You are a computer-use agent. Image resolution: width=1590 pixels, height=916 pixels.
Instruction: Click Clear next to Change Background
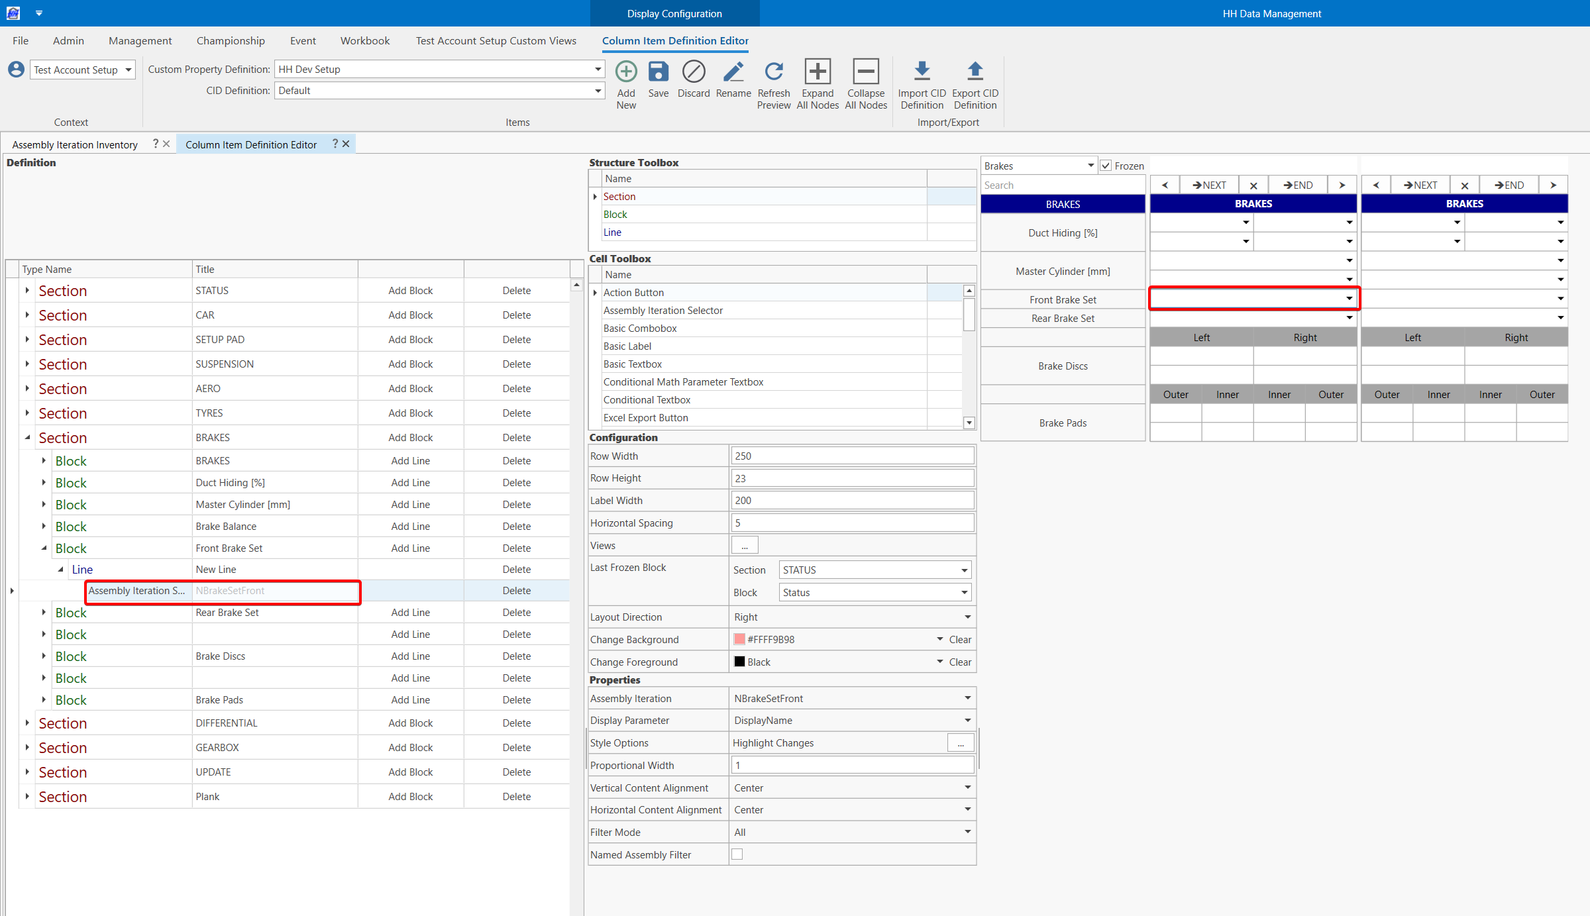point(959,640)
